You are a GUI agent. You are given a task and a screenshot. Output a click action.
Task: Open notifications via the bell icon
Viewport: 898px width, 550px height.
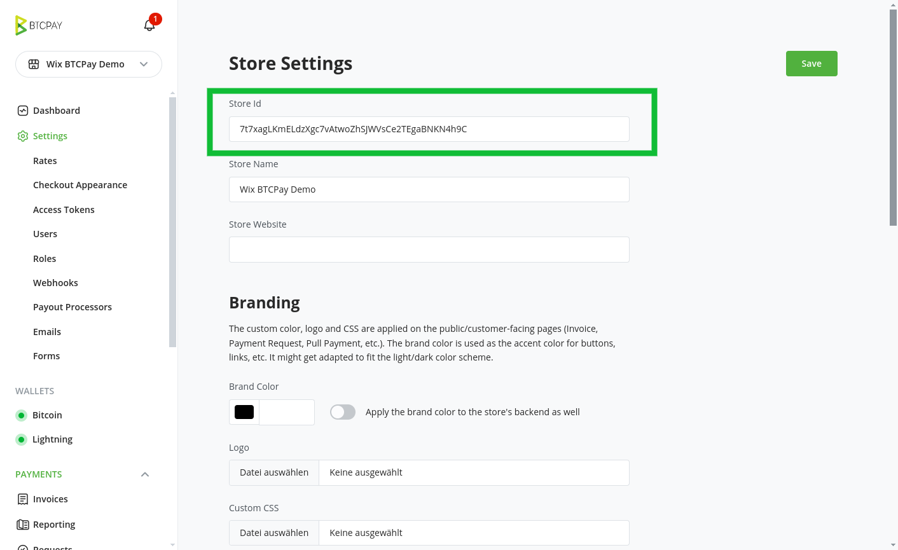149,25
